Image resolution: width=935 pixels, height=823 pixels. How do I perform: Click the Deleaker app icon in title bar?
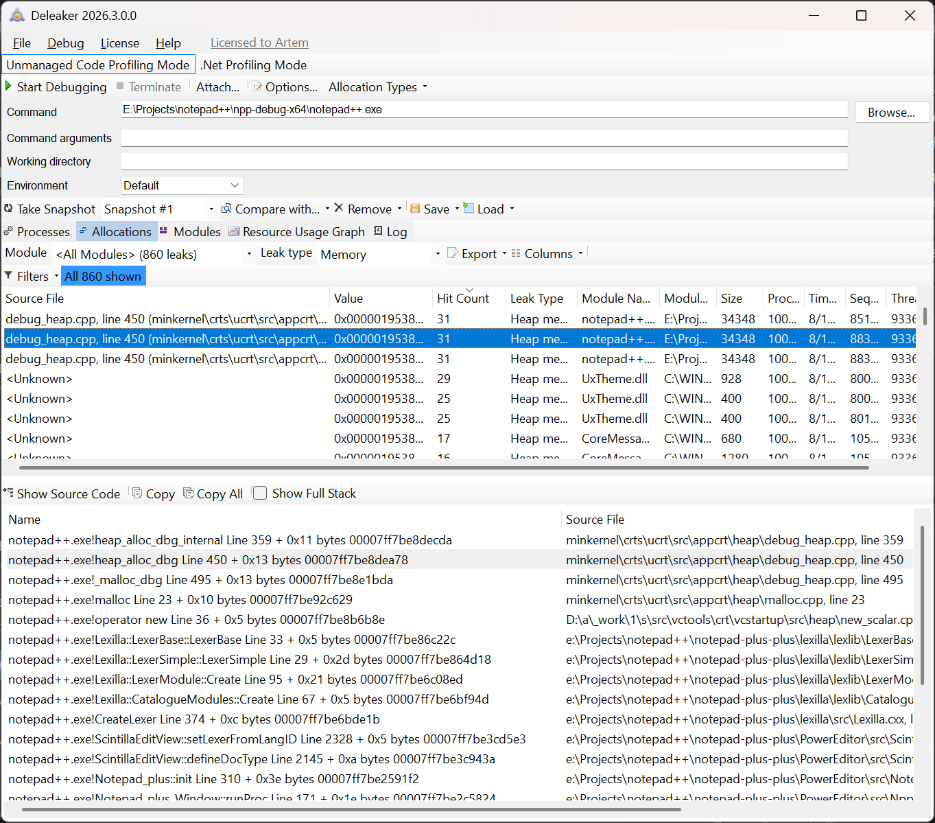click(16, 15)
